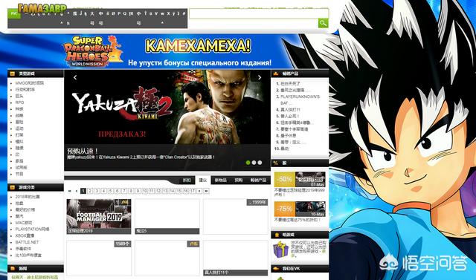Click the green magnifier search icon

click(323, 23)
